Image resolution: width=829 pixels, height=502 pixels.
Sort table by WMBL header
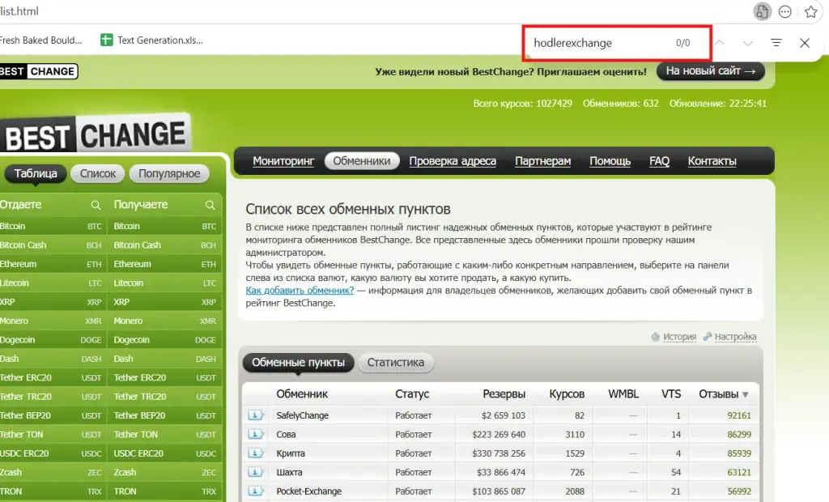click(x=623, y=394)
